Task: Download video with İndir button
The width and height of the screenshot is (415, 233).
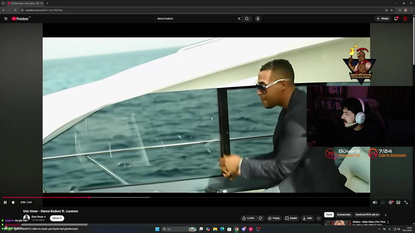Action: pyautogui.click(x=307, y=218)
